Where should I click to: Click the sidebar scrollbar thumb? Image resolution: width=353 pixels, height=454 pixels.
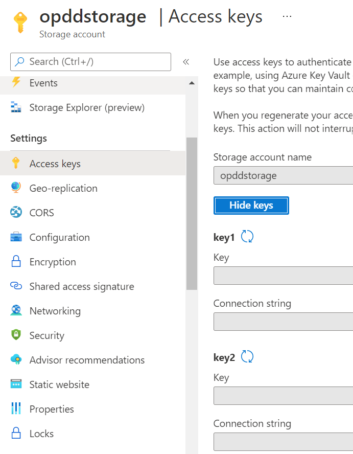[x=192, y=213]
